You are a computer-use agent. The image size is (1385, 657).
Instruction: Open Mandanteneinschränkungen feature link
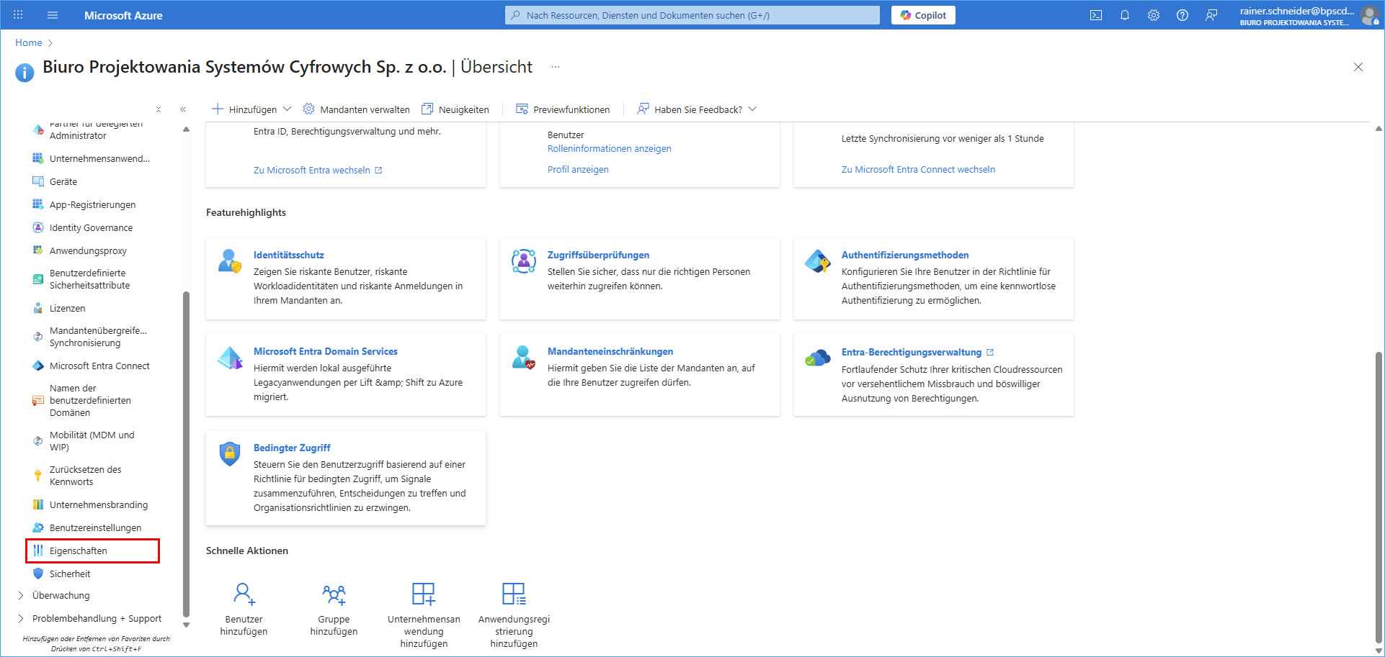pos(610,351)
